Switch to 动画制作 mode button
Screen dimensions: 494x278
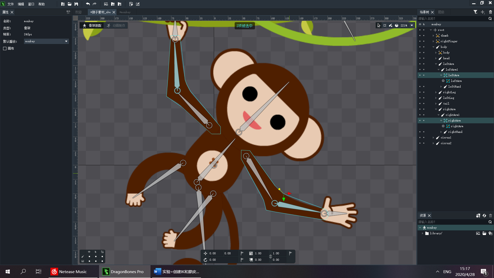(x=116, y=25)
